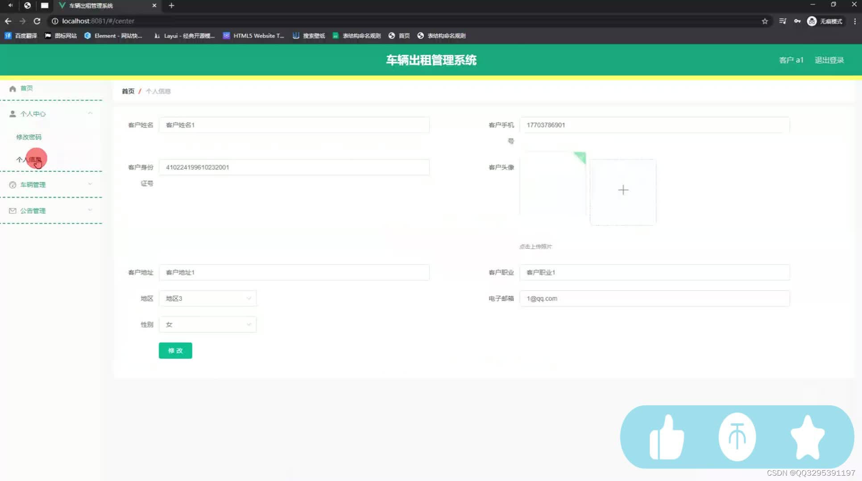862x481 pixels.
Task: Click the incognito profile icon 无痕模式
Action: pos(825,21)
